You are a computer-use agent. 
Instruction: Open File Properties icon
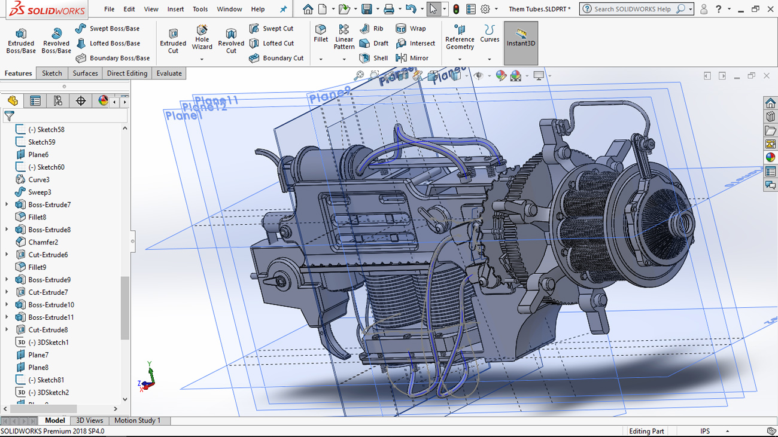pyautogui.click(x=471, y=9)
